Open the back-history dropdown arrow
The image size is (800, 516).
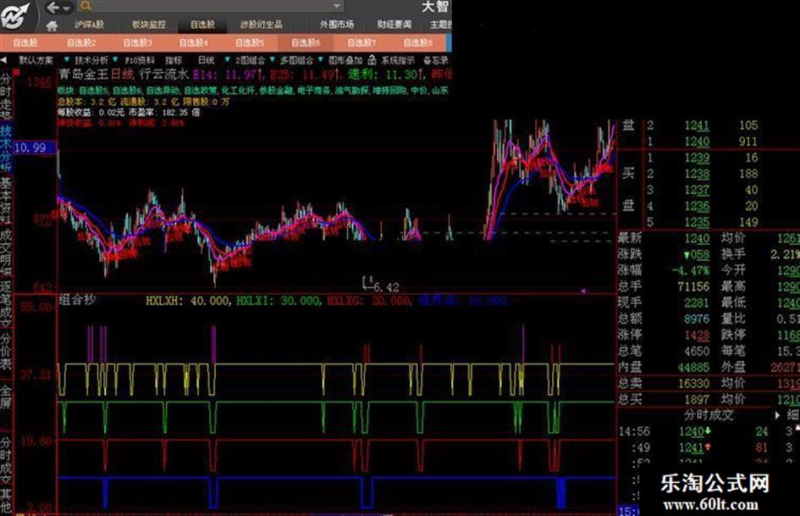66,8
